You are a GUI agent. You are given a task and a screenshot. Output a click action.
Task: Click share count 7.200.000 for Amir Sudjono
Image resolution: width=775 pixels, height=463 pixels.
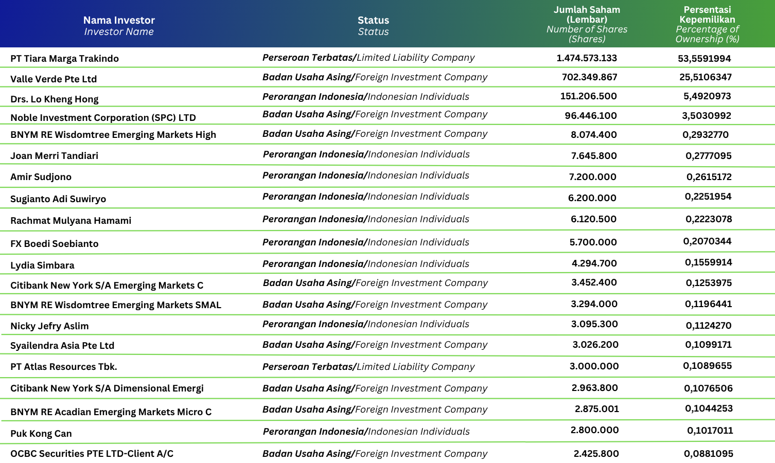pos(592,177)
